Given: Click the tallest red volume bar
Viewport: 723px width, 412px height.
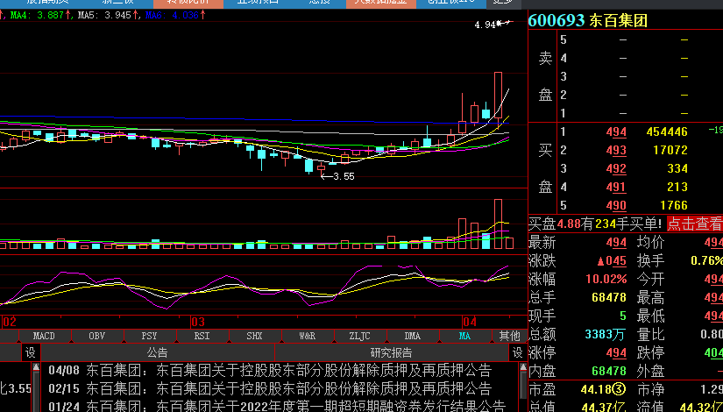Looking at the screenshot, I should (498, 224).
